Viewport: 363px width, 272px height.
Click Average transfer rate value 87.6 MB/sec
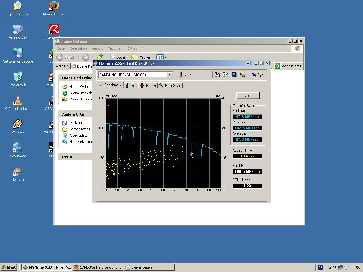click(x=247, y=139)
